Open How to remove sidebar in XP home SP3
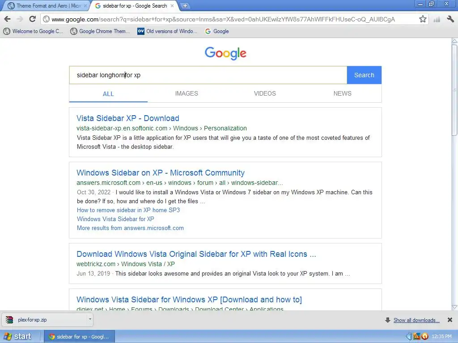Image resolution: width=458 pixels, height=343 pixels. 128,210
